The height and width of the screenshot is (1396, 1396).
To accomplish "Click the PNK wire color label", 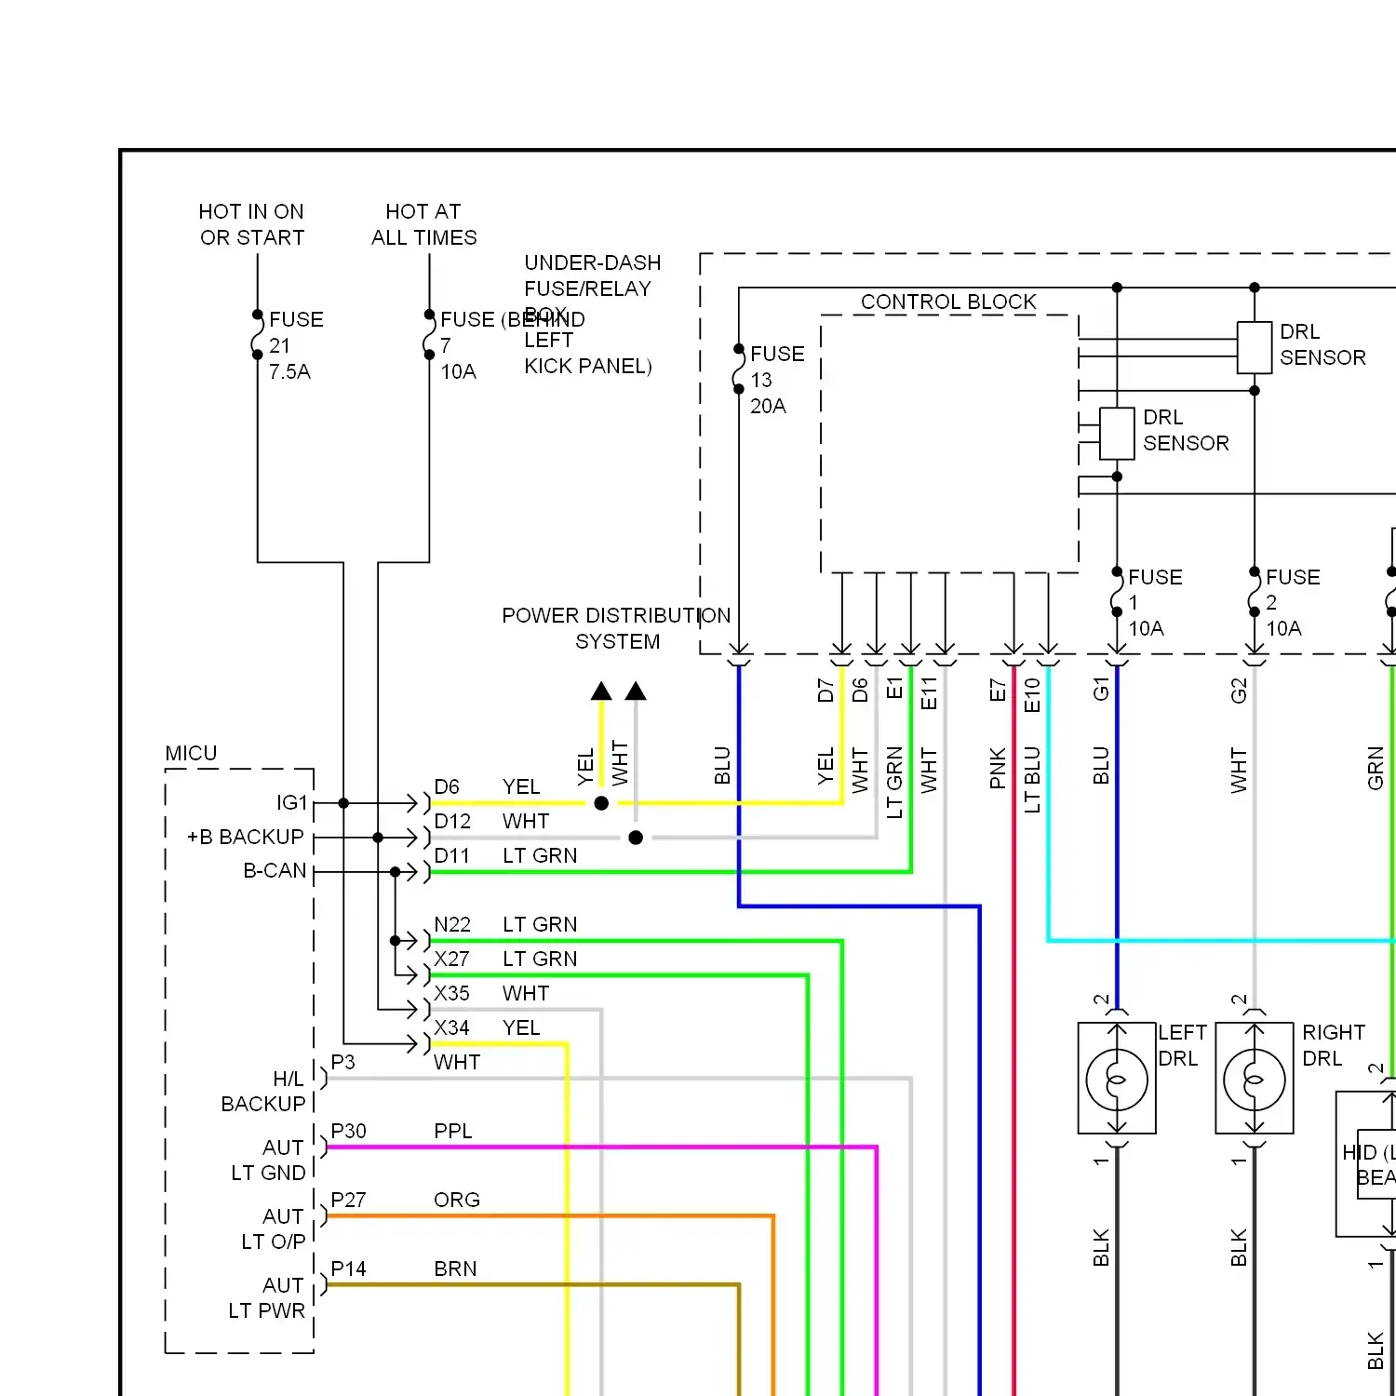I will pyautogui.click(x=998, y=768).
